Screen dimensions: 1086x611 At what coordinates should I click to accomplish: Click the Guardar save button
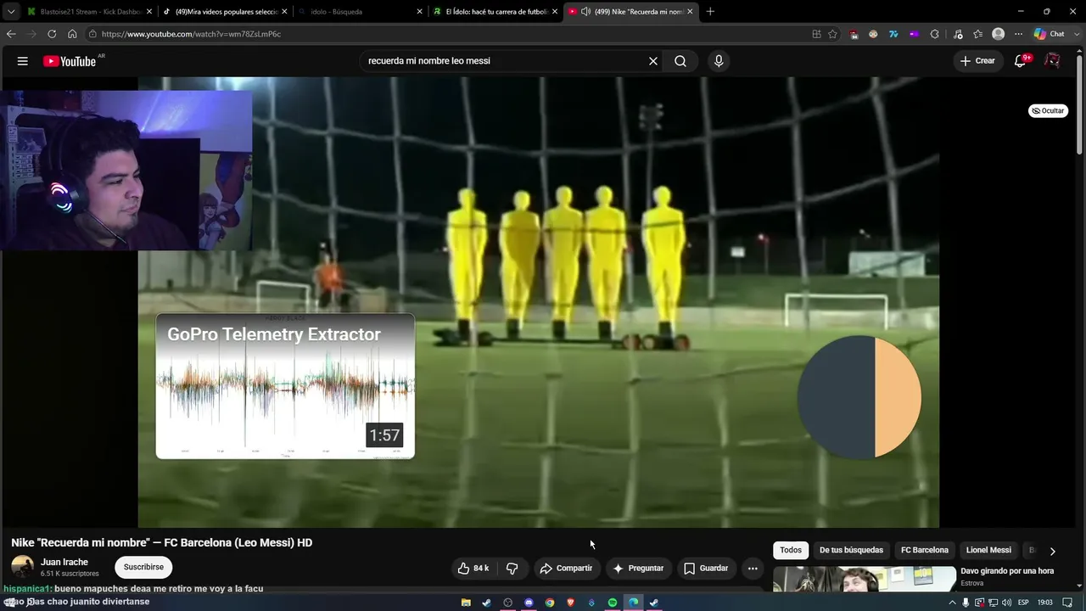[x=706, y=569]
